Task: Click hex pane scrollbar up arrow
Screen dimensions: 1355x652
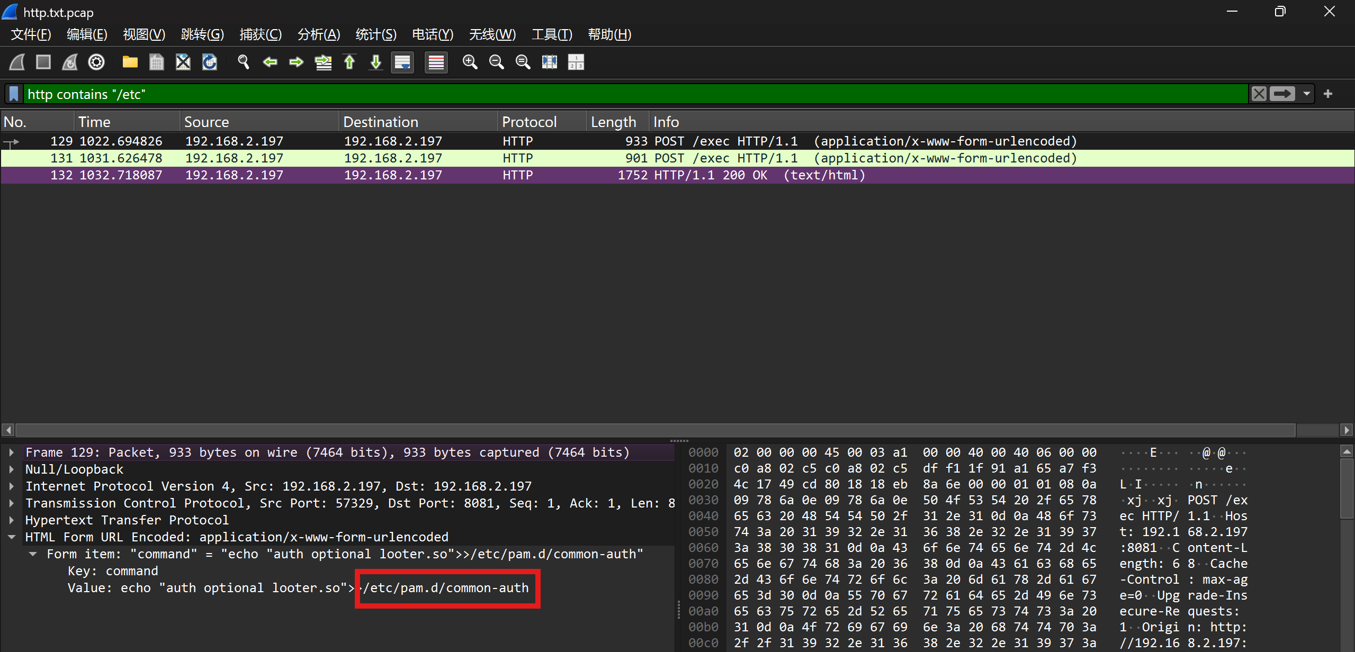Action: click(x=1347, y=451)
